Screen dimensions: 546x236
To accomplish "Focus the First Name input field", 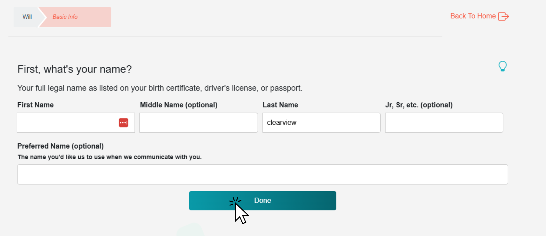I will click(67, 123).
